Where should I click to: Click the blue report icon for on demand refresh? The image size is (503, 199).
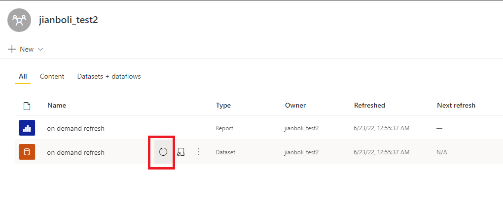27,128
